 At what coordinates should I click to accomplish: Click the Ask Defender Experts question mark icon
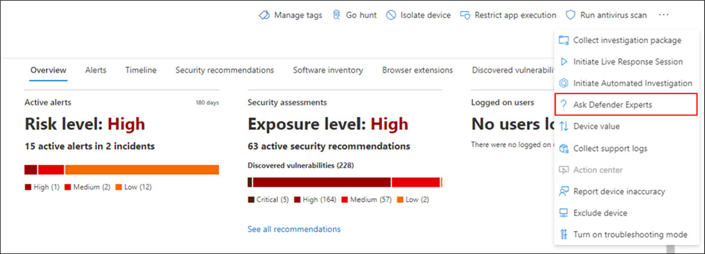tap(563, 105)
